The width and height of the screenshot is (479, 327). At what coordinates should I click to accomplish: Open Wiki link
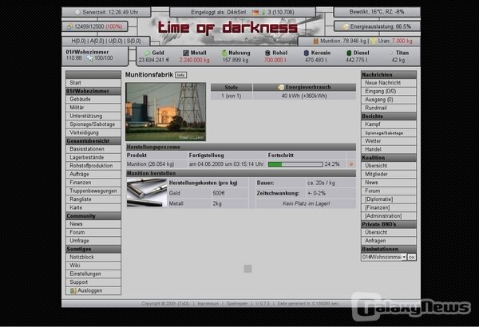(93, 266)
